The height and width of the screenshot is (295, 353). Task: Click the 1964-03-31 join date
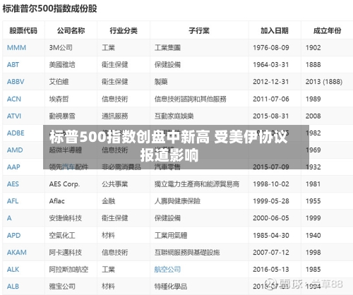pos(271,65)
